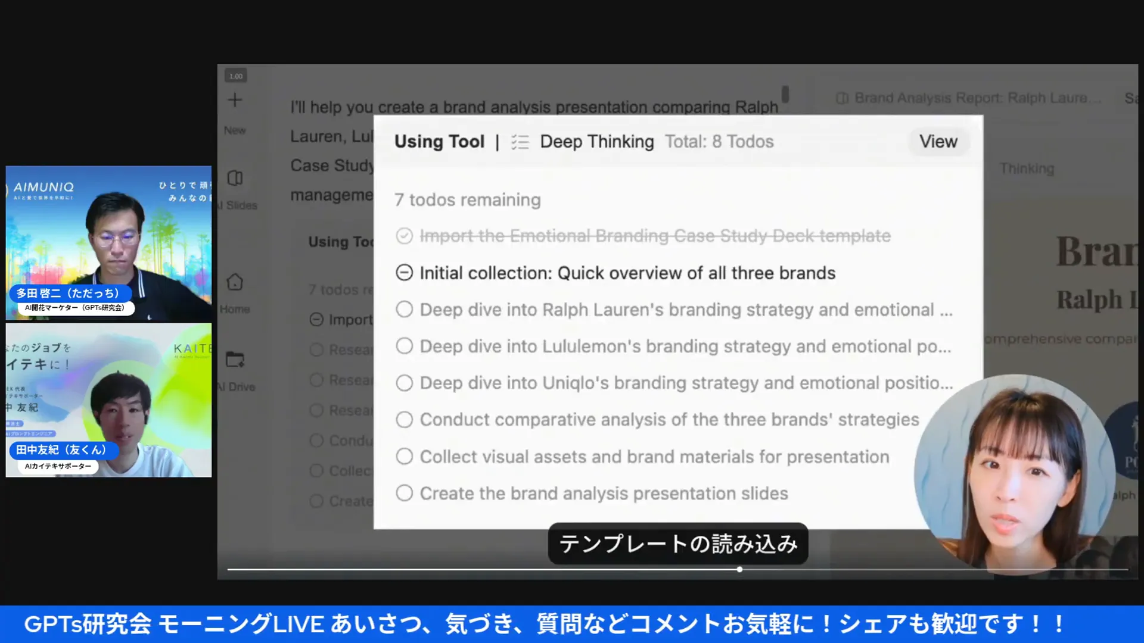Click the circular presenter webcam overlay

click(1015, 474)
